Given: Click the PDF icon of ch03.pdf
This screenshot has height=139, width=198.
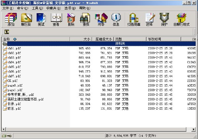Looking at the screenshot, I should (x=5, y=58).
